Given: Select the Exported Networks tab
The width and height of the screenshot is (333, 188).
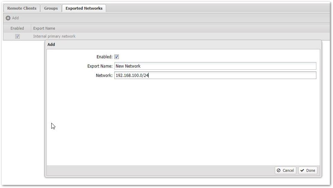Looking at the screenshot, I should [84, 8].
